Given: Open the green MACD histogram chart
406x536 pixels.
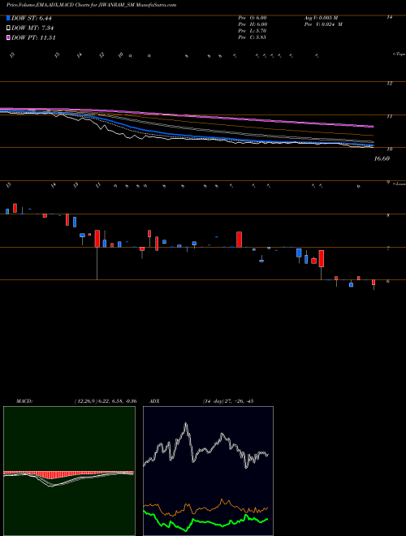Looking at the screenshot, I should pos(69,471).
